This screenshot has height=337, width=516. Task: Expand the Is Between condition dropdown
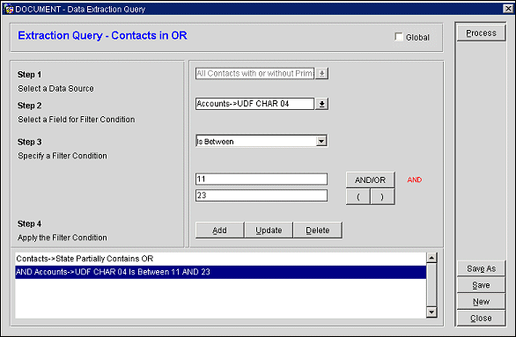[321, 141]
